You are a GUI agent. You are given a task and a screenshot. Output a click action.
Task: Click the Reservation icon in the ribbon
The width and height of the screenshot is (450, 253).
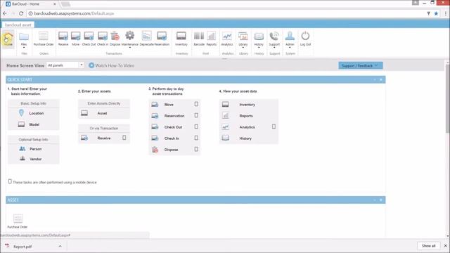[x=162, y=39]
